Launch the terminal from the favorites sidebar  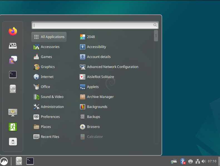click(13, 74)
